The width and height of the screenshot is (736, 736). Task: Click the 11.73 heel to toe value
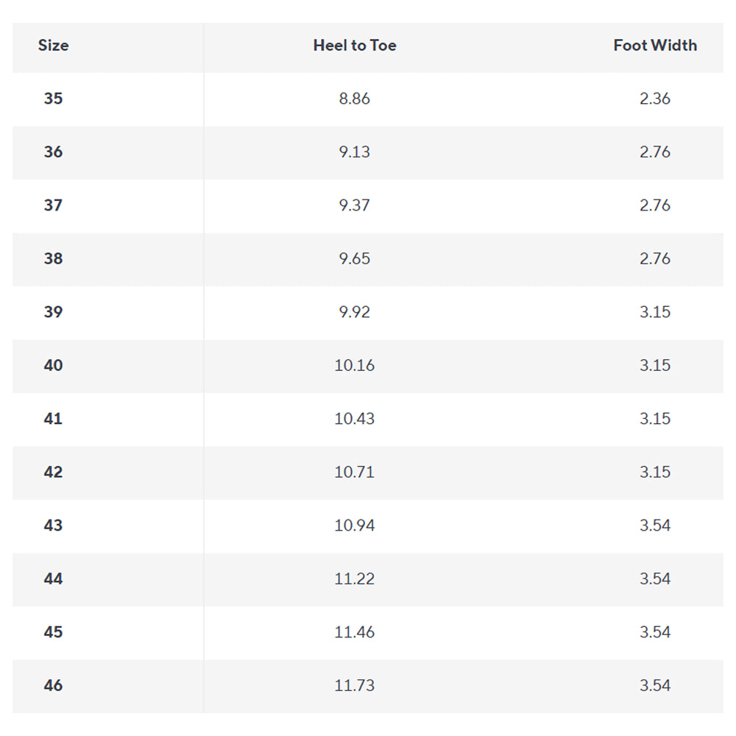tap(355, 685)
